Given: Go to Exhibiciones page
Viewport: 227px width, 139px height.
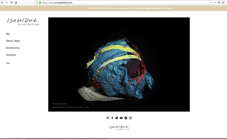Looking at the screenshot, I should coord(13,48).
